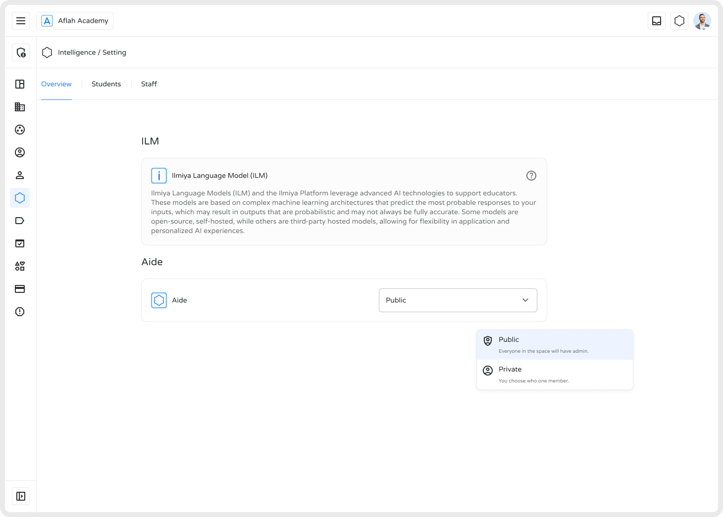The image size is (723, 517).
Task: Open the hamburger menu
Action: coord(21,21)
